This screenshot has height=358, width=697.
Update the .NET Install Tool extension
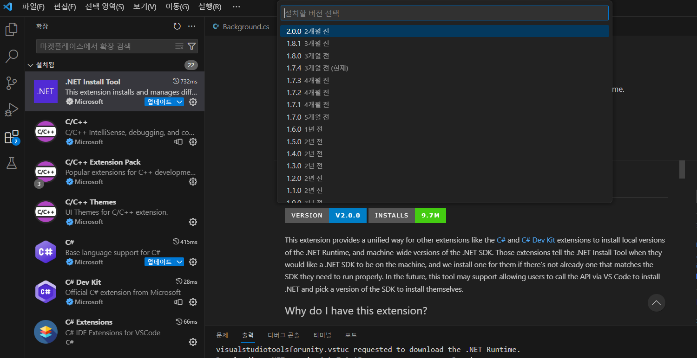click(x=159, y=102)
